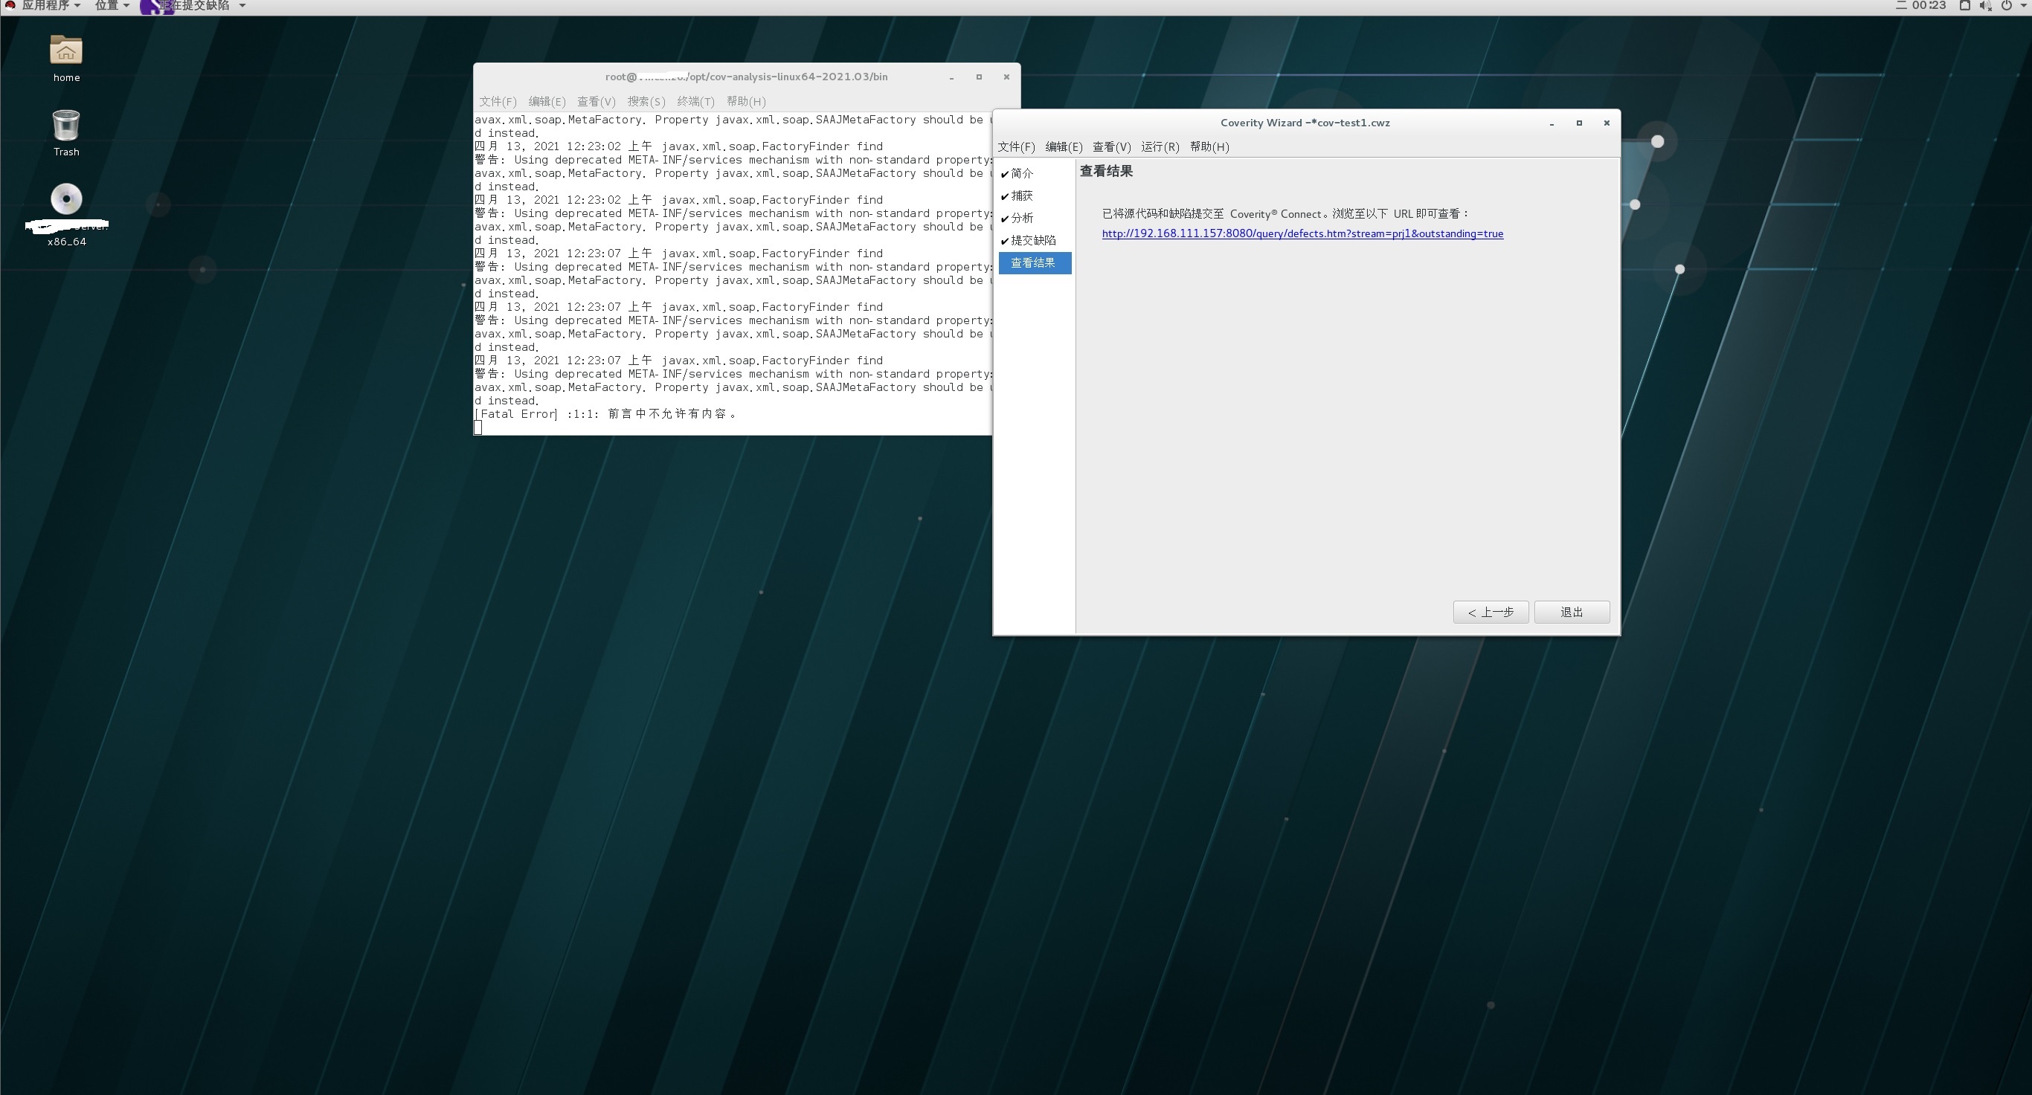
Task: Open the Trash desktop icon
Action: coord(66,126)
